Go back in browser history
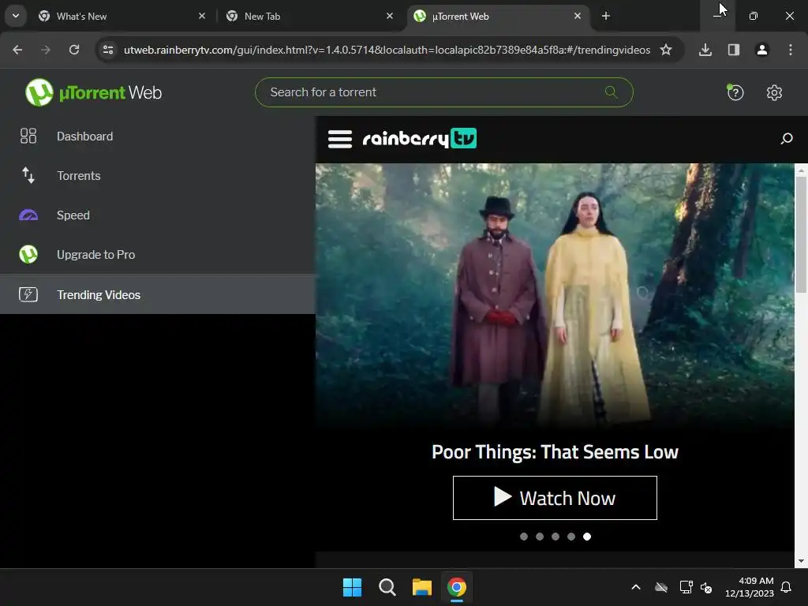Viewport: 808px width, 606px height. pos(17,50)
